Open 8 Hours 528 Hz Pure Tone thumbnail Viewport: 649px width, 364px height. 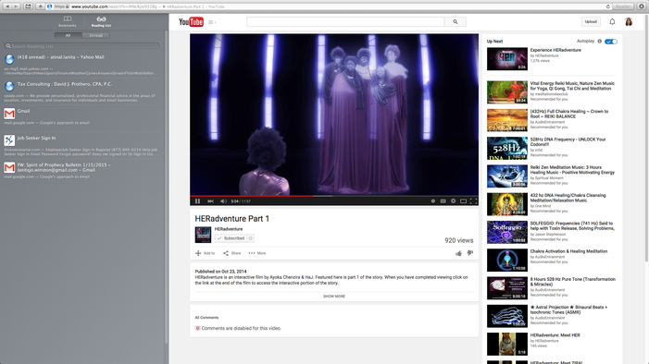[x=507, y=288]
